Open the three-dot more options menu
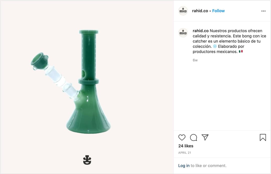The width and height of the screenshot is (271, 174). click(x=263, y=11)
